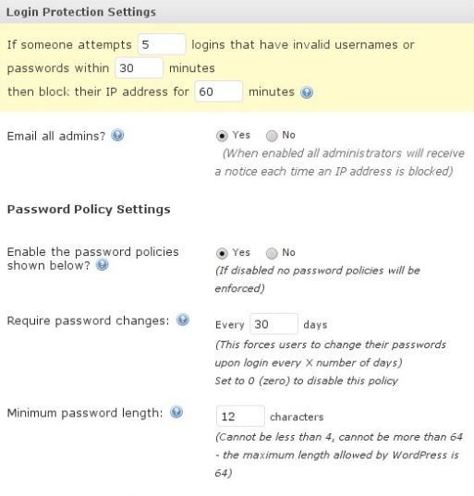The width and height of the screenshot is (474, 496).
Task: Open help icon for Require password changes
Action: pyautogui.click(x=183, y=320)
